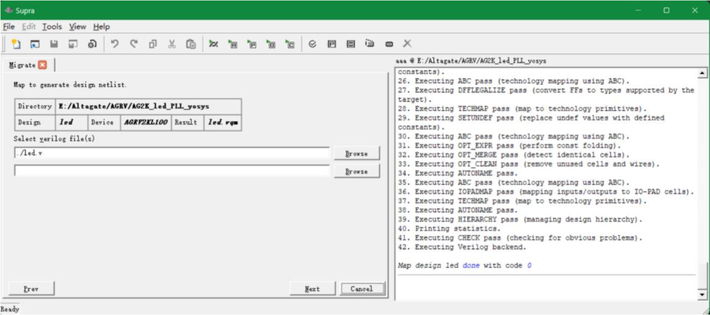Image resolution: width=710 pixels, height=315 pixels.
Task: Click the Undo arrow icon
Action: pos(115,44)
